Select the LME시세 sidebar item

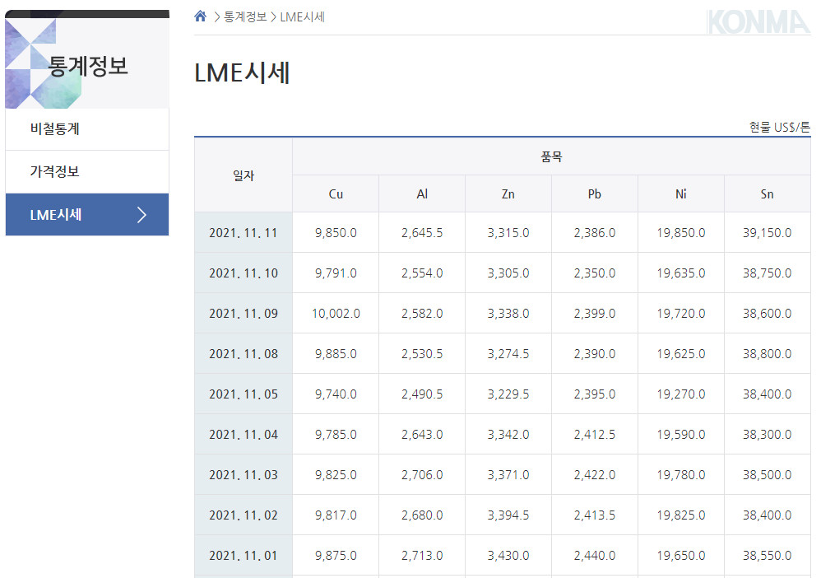pos(87,214)
